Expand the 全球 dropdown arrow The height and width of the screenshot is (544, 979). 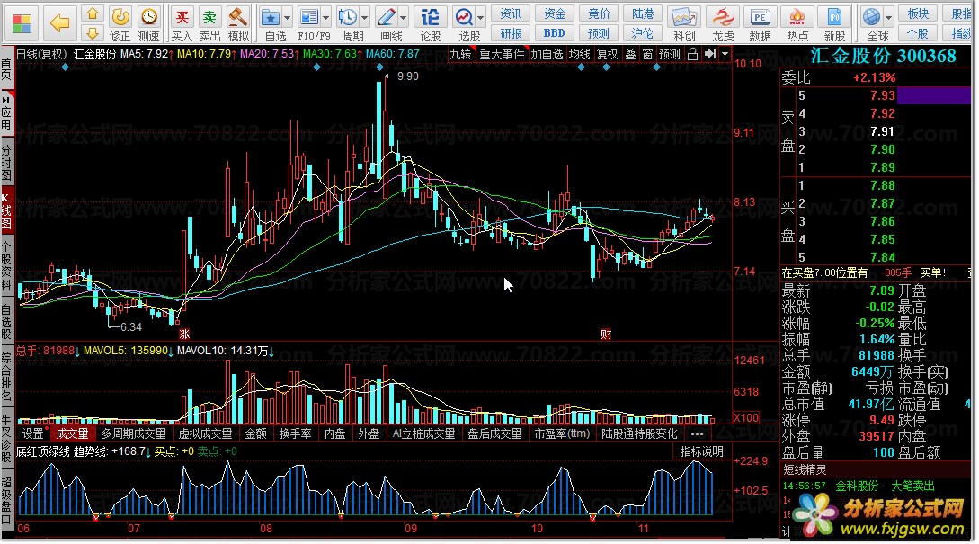point(888,17)
